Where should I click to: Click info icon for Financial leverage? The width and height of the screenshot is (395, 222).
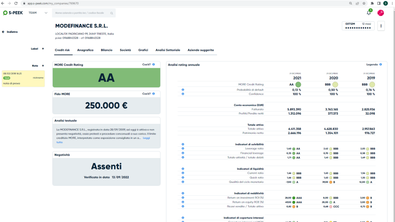[x=183, y=153]
